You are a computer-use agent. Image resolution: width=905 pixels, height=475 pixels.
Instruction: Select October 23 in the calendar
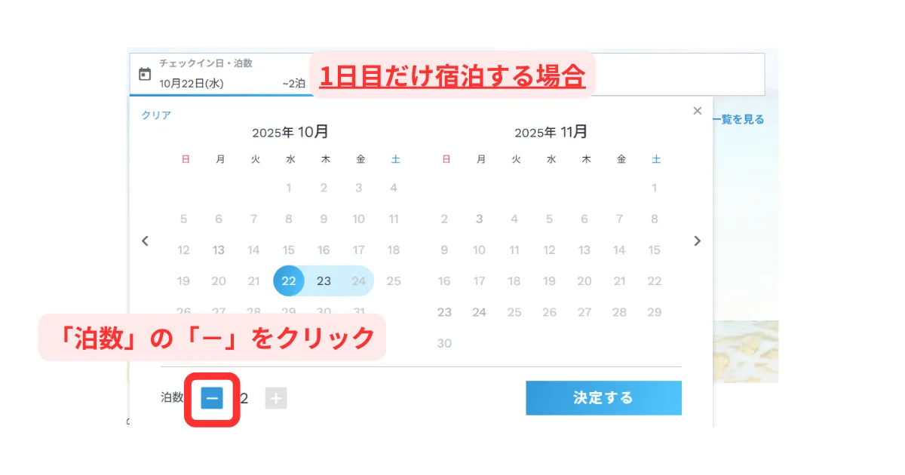click(x=324, y=281)
